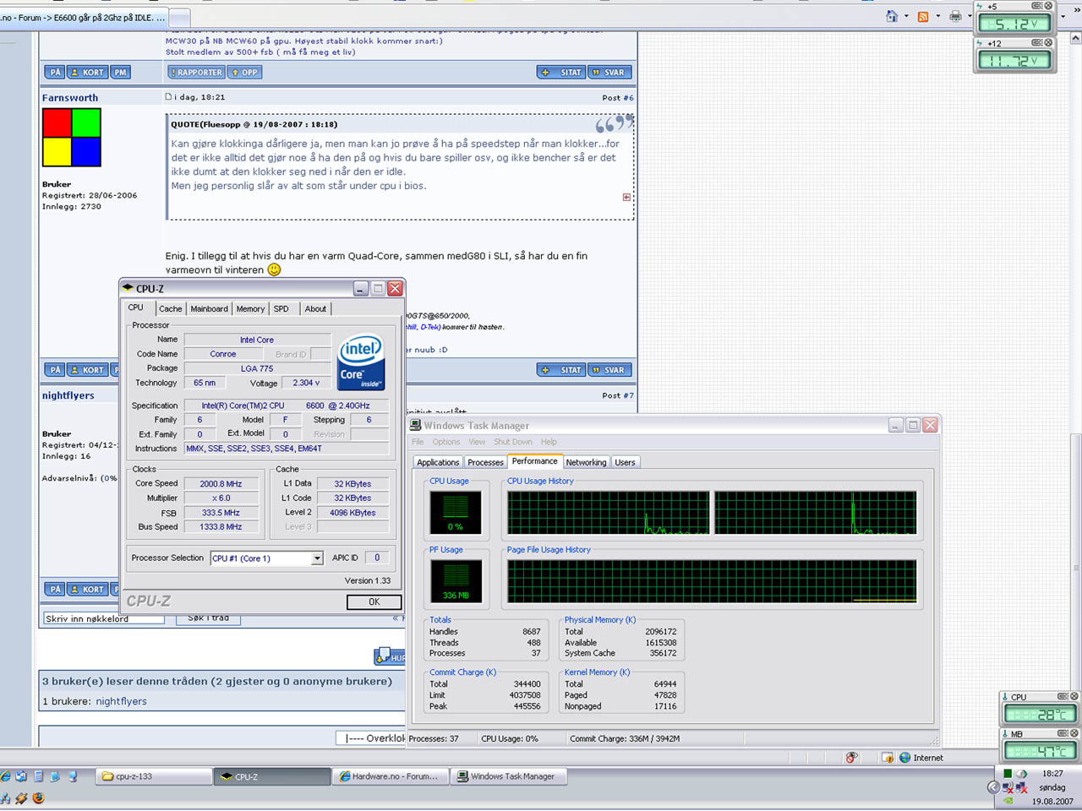Switch to Hardware.no Forum taskbar button

point(391,776)
